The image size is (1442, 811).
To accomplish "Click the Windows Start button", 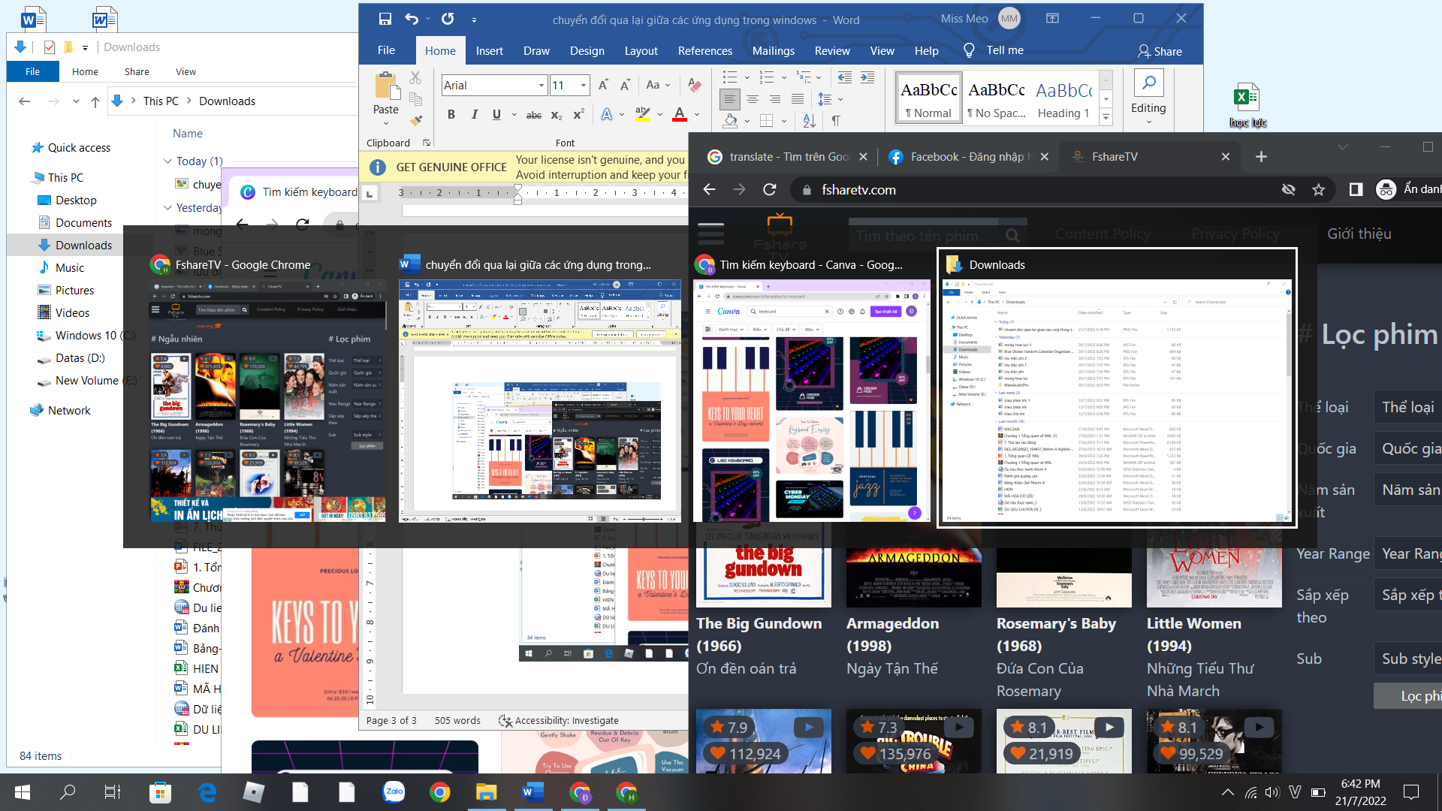I will pos(23,791).
